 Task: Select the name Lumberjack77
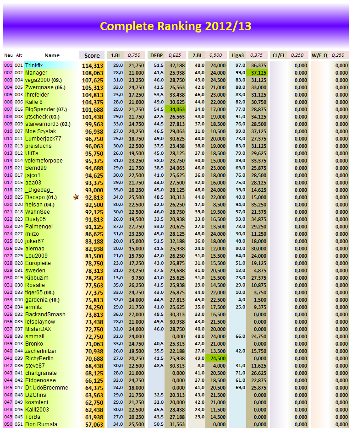tap(43, 139)
